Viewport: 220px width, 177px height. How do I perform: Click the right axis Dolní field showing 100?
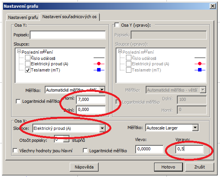(191, 99)
